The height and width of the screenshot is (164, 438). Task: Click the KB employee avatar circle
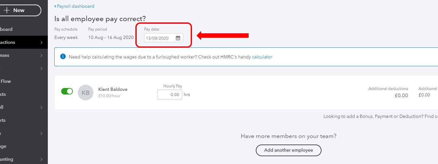[86, 93]
